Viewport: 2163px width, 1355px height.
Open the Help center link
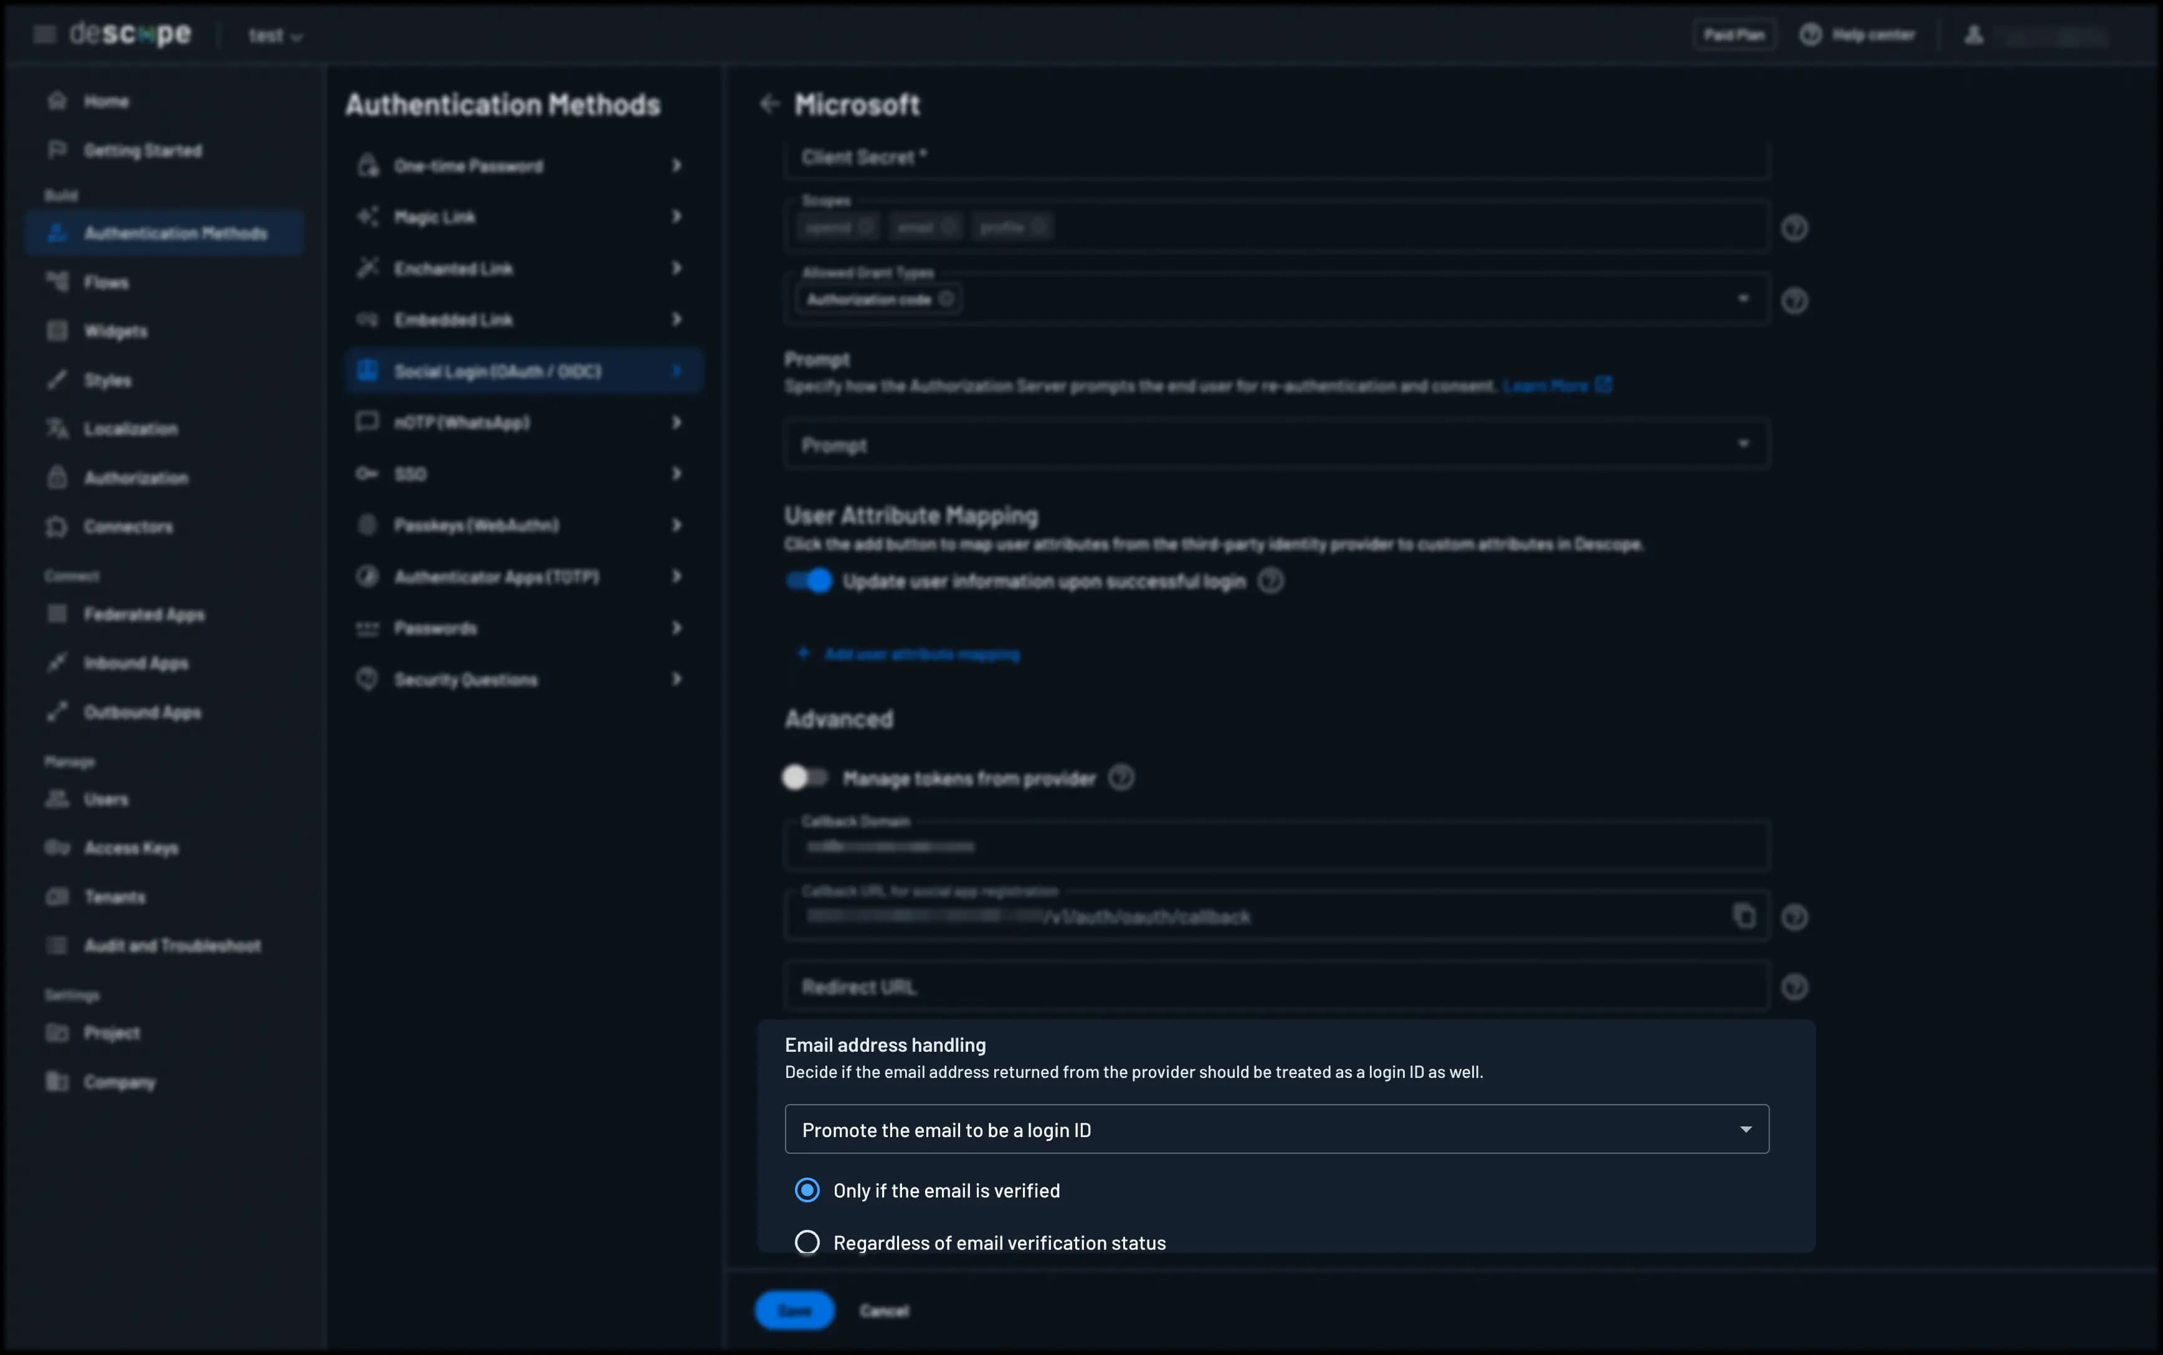pyautogui.click(x=1857, y=35)
